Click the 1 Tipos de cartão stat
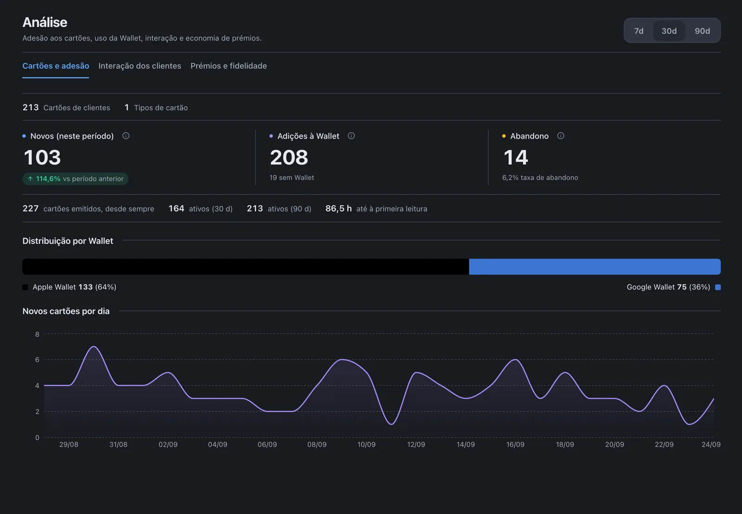 (x=156, y=108)
